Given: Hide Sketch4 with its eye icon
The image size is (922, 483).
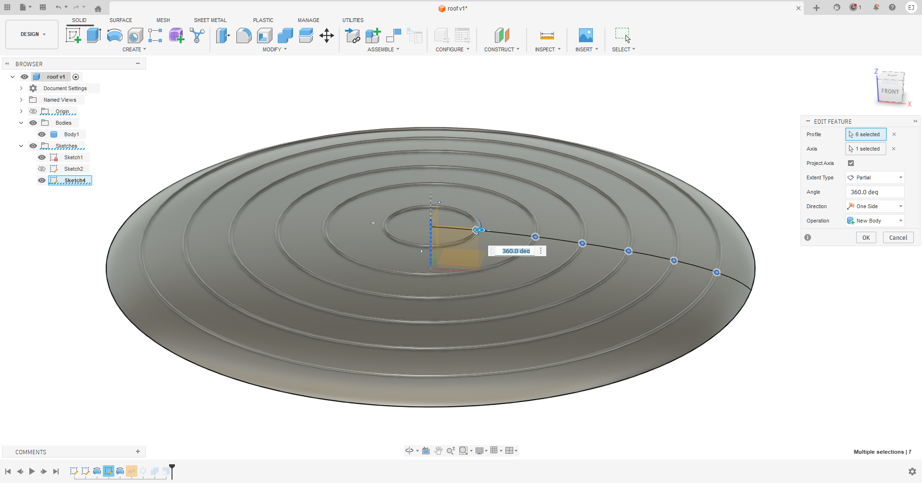Looking at the screenshot, I should (42, 180).
